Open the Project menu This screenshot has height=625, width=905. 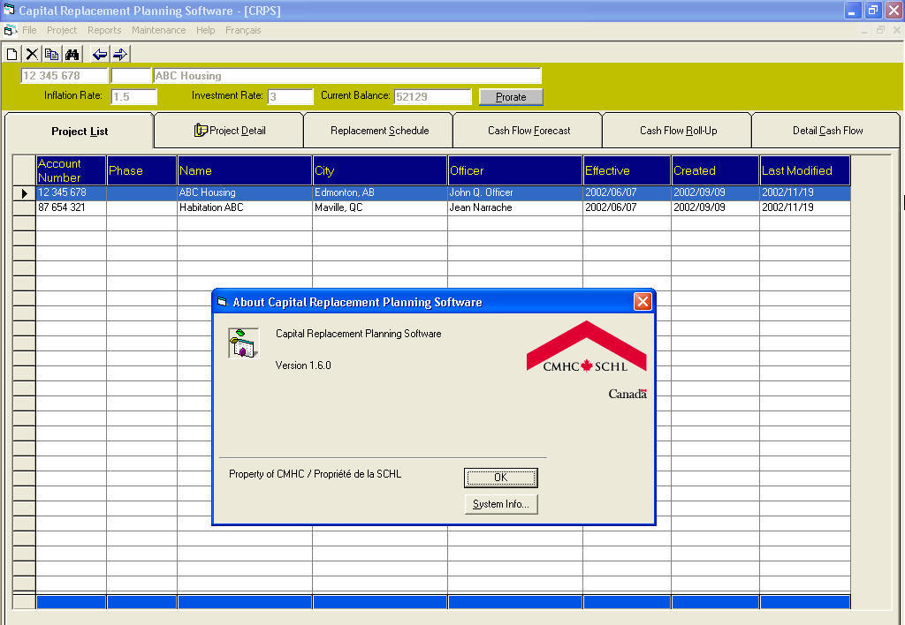pyautogui.click(x=62, y=30)
